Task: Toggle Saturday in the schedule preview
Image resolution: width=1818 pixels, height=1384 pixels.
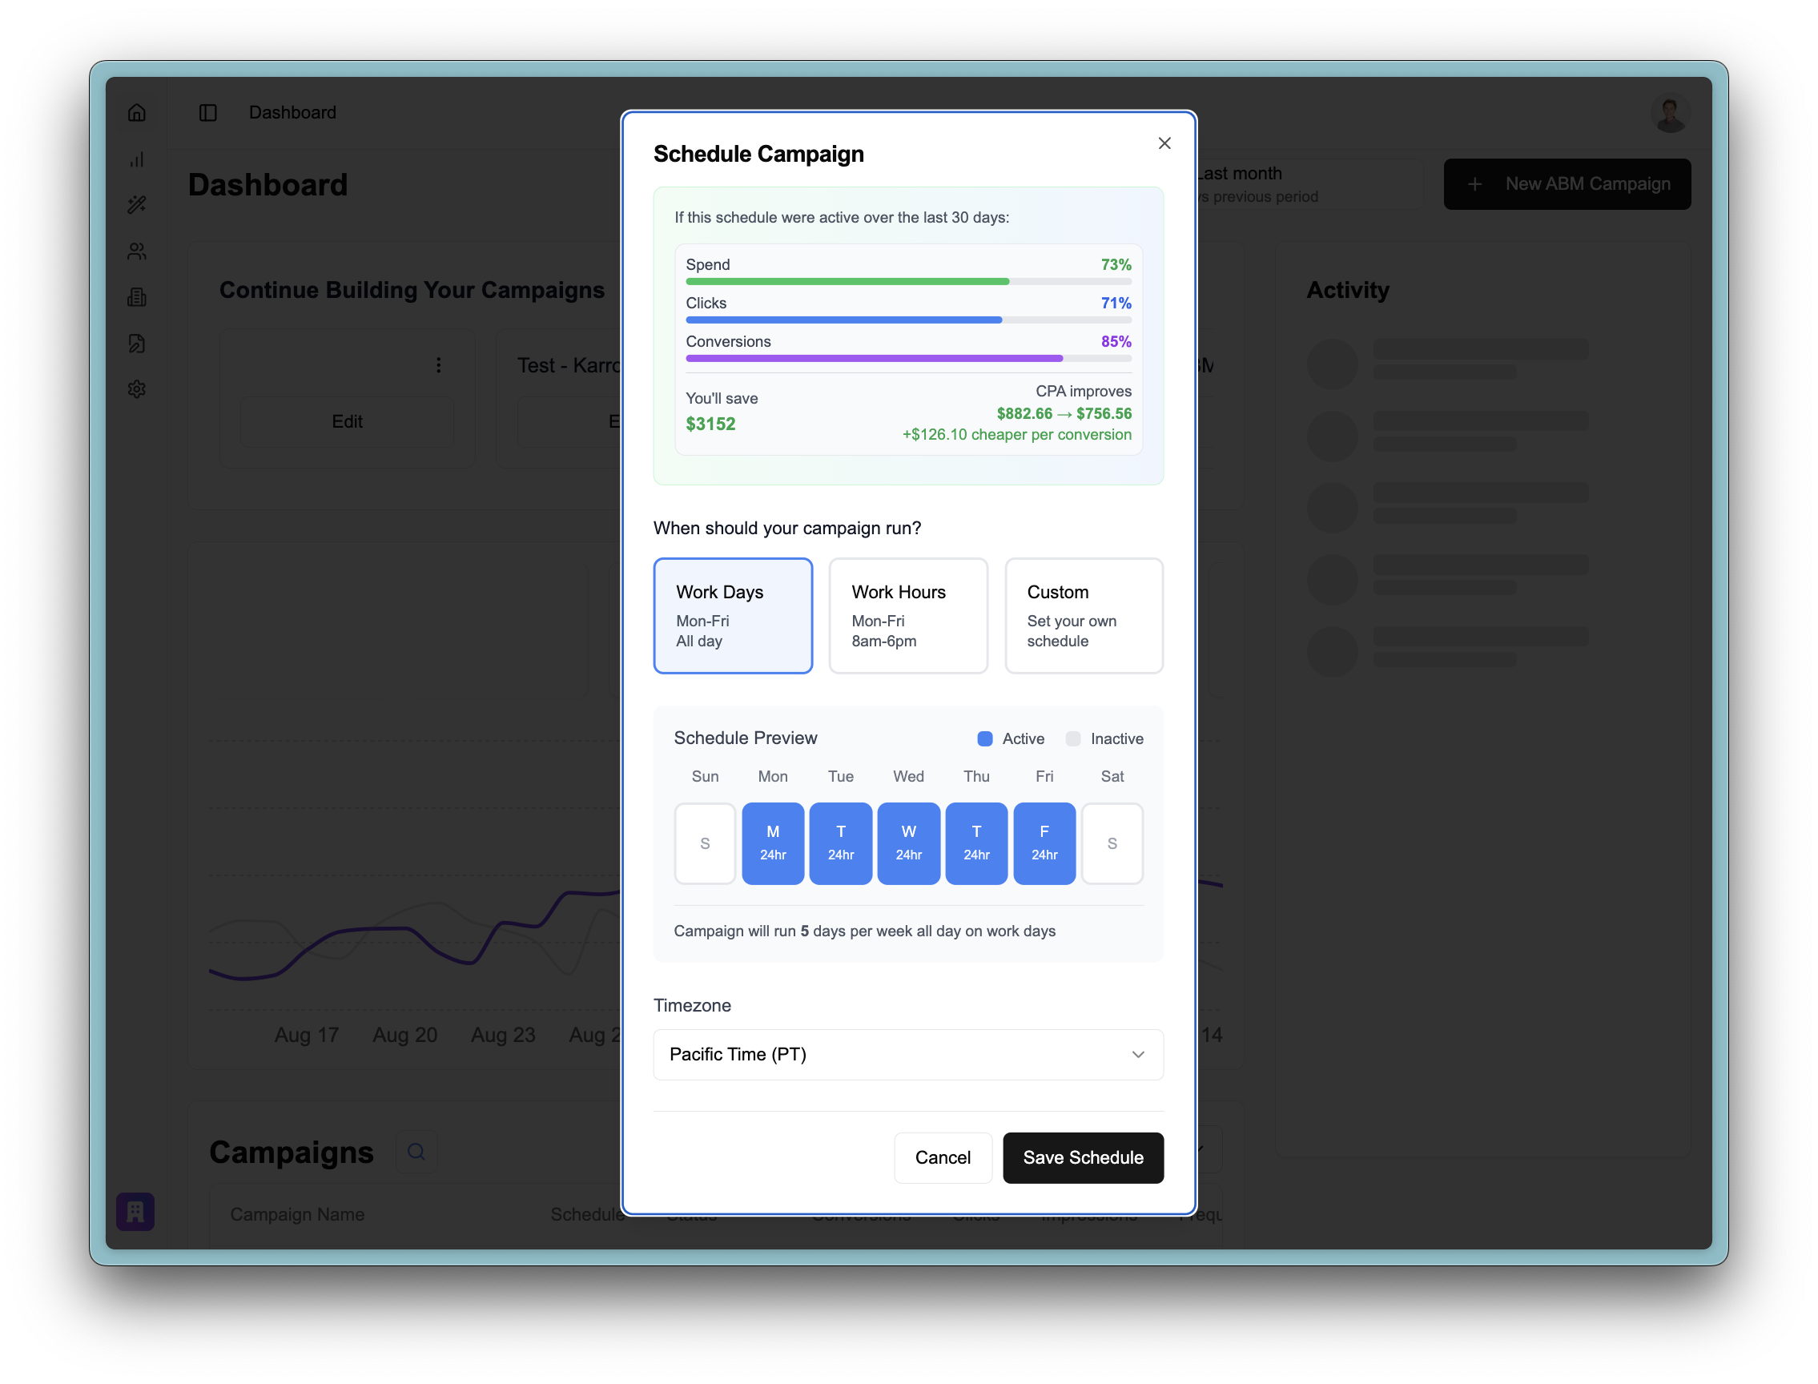Action: click(1112, 843)
